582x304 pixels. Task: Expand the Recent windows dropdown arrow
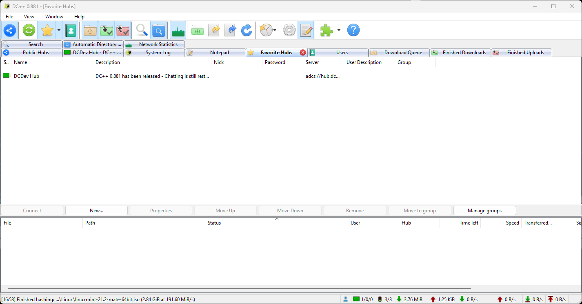275,30
